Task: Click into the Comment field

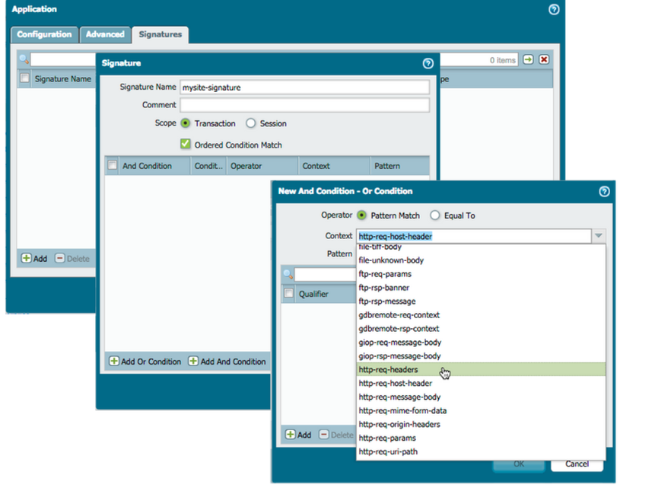Action: [304, 105]
